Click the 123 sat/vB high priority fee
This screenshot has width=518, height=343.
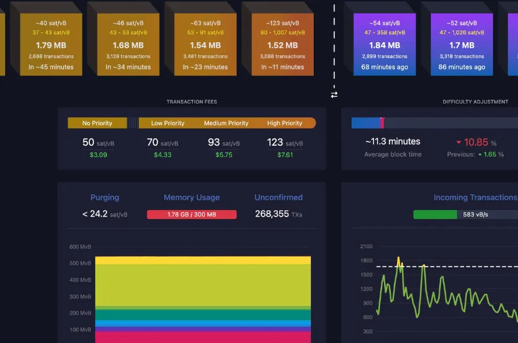point(285,143)
